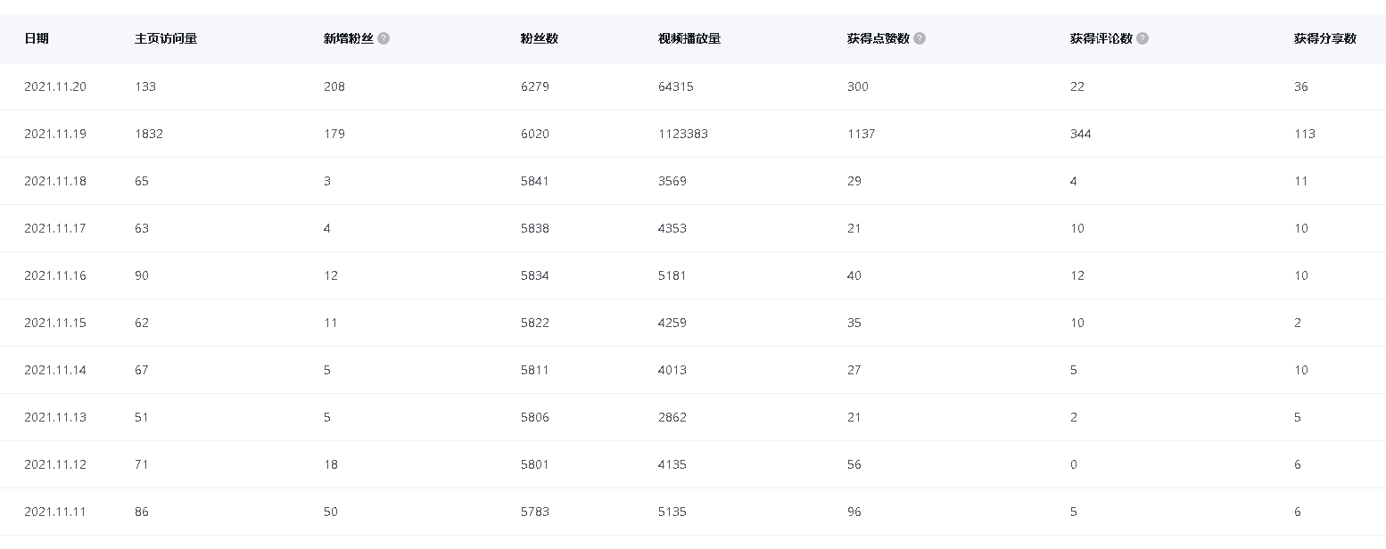The image size is (1386, 549).
Task: Click the 日期 column header
Action: pyautogui.click(x=37, y=39)
